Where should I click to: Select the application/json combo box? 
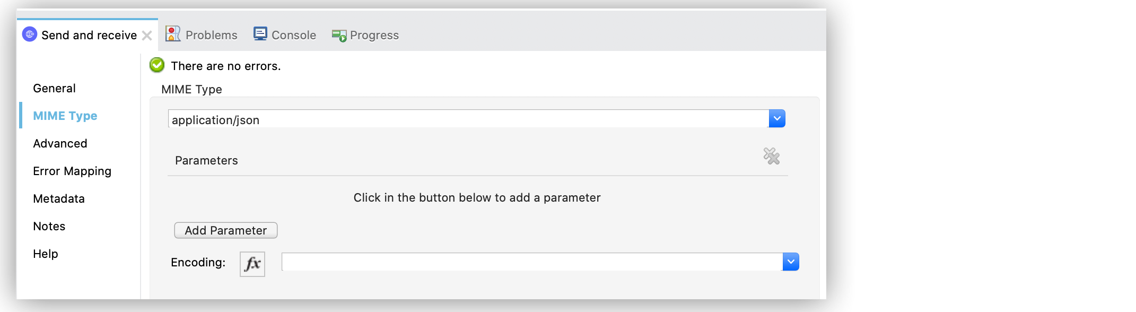tap(467, 119)
